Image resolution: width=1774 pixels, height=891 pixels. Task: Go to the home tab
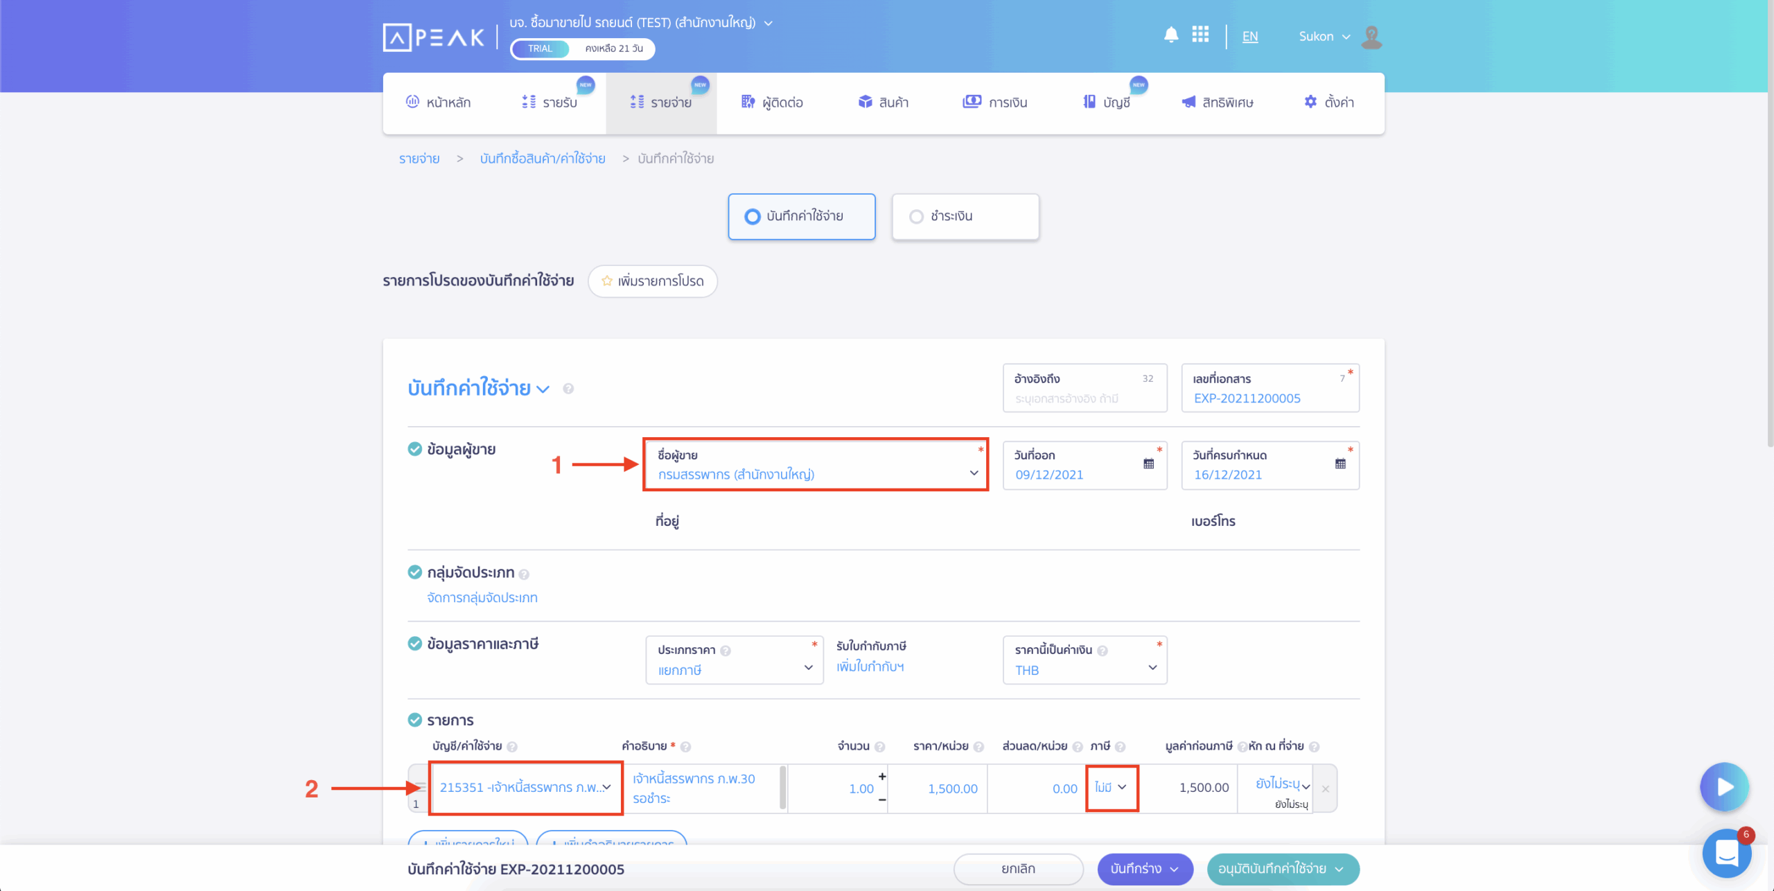[438, 103]
